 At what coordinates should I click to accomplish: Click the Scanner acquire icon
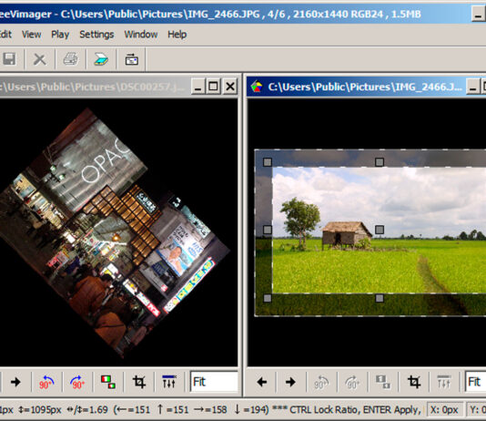click(101, 59)
